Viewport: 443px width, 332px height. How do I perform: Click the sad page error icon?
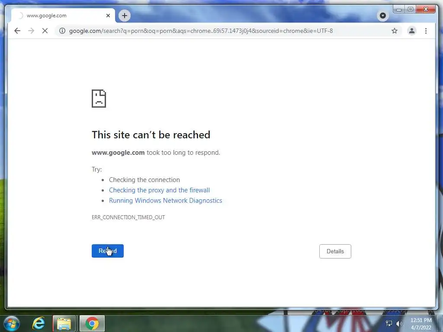pyautogui.click(x=99, y=99)
